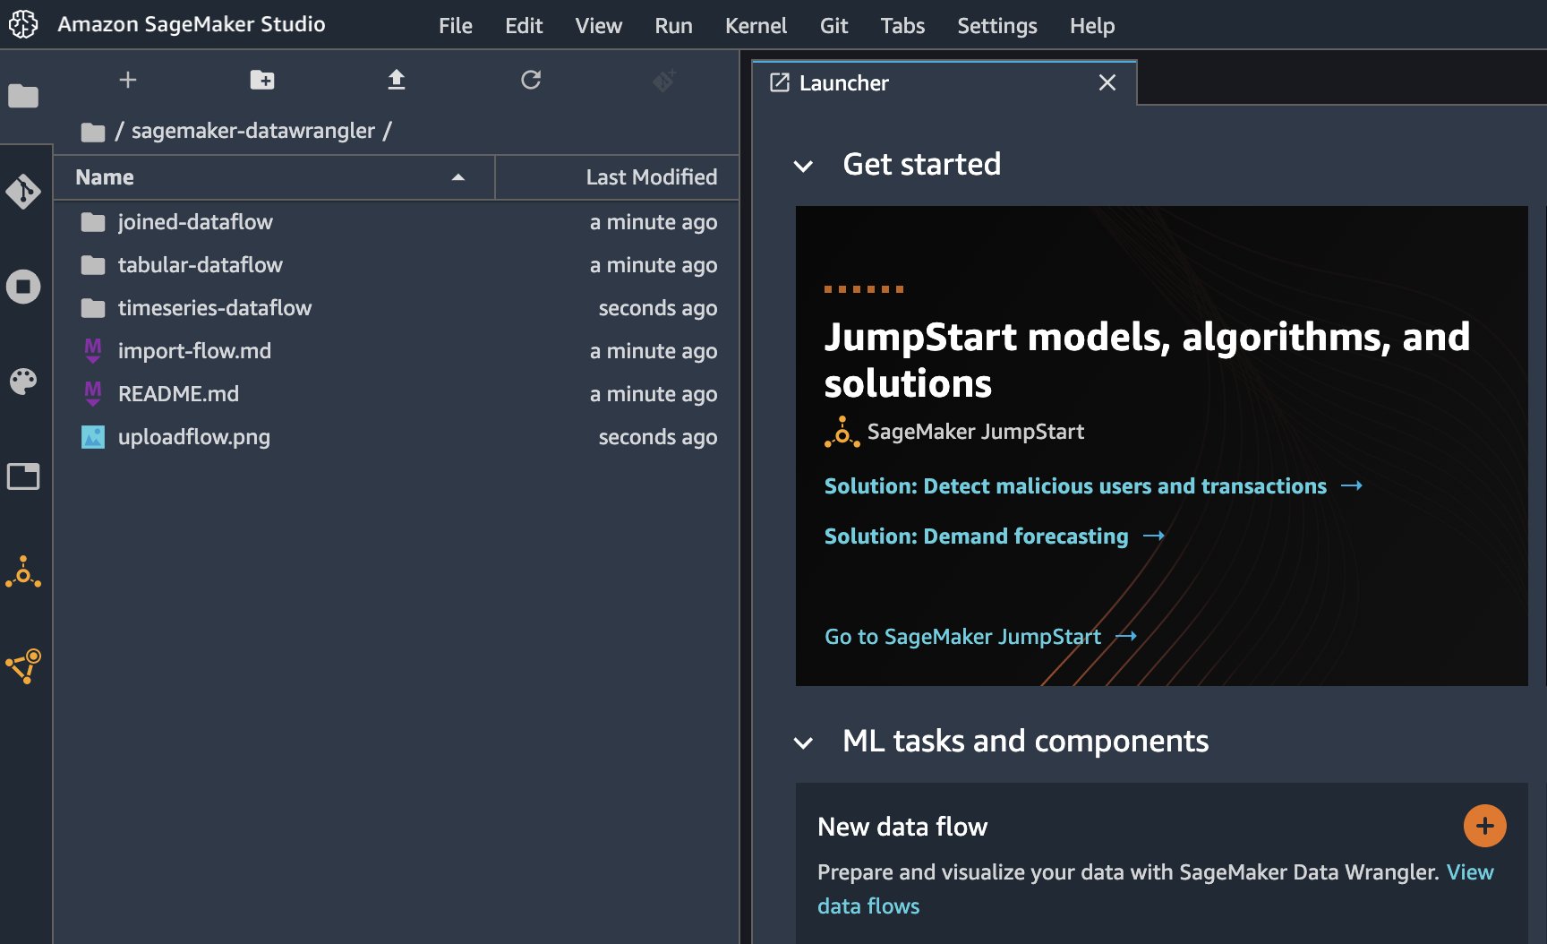Click the SageMaker Studio logo icon

point(23,24)
